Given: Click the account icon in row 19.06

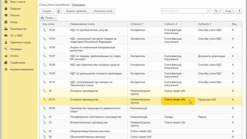Looking at the screenshot, I should pos(45,47).
